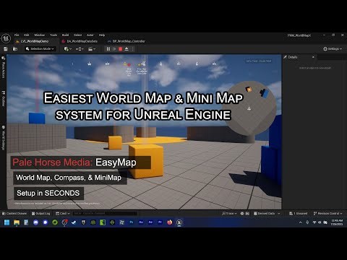Stop the play session
Image resolution: width=347 pixels, height=260 pixels.
click(x=121, y=49)
